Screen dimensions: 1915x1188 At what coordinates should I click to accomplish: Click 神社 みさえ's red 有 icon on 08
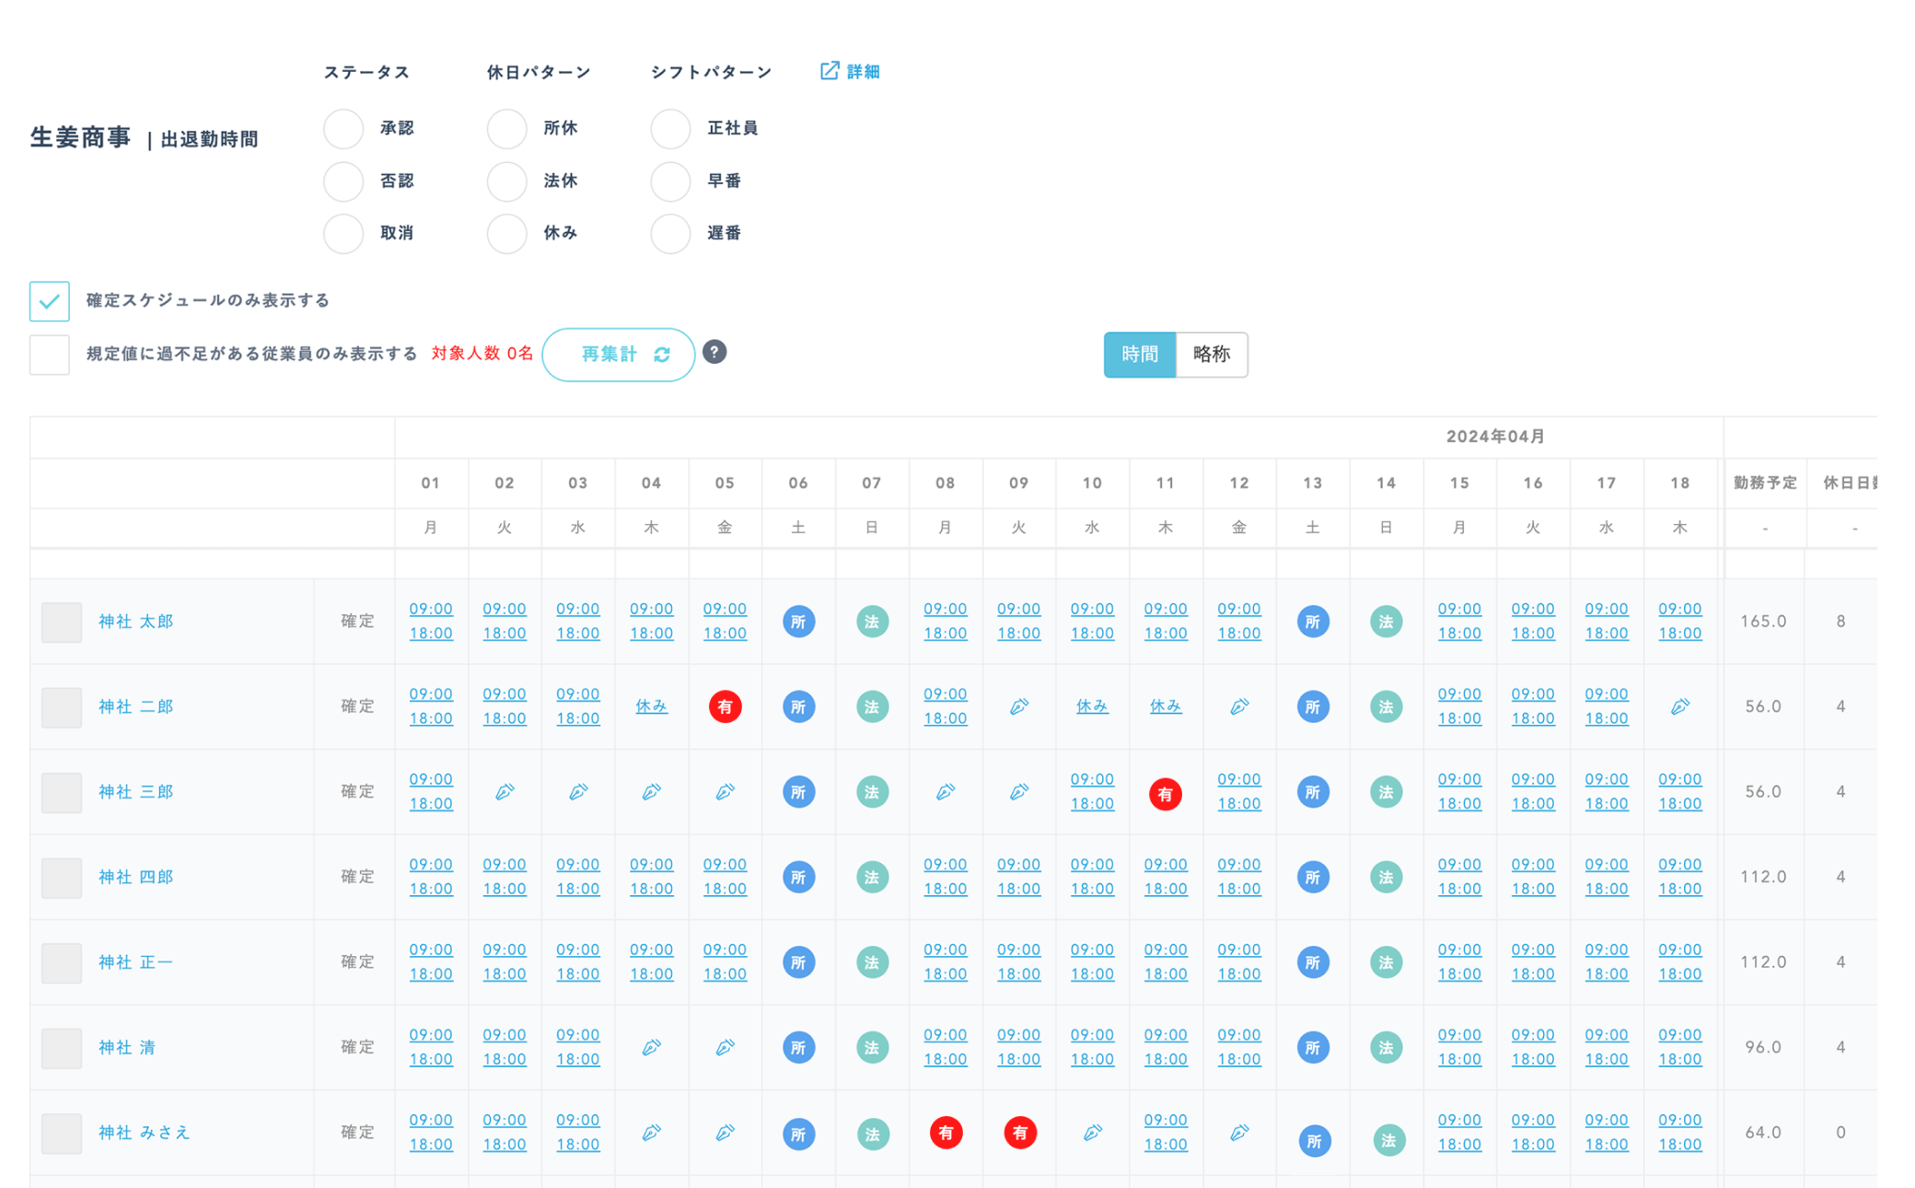click(946, 1133)
